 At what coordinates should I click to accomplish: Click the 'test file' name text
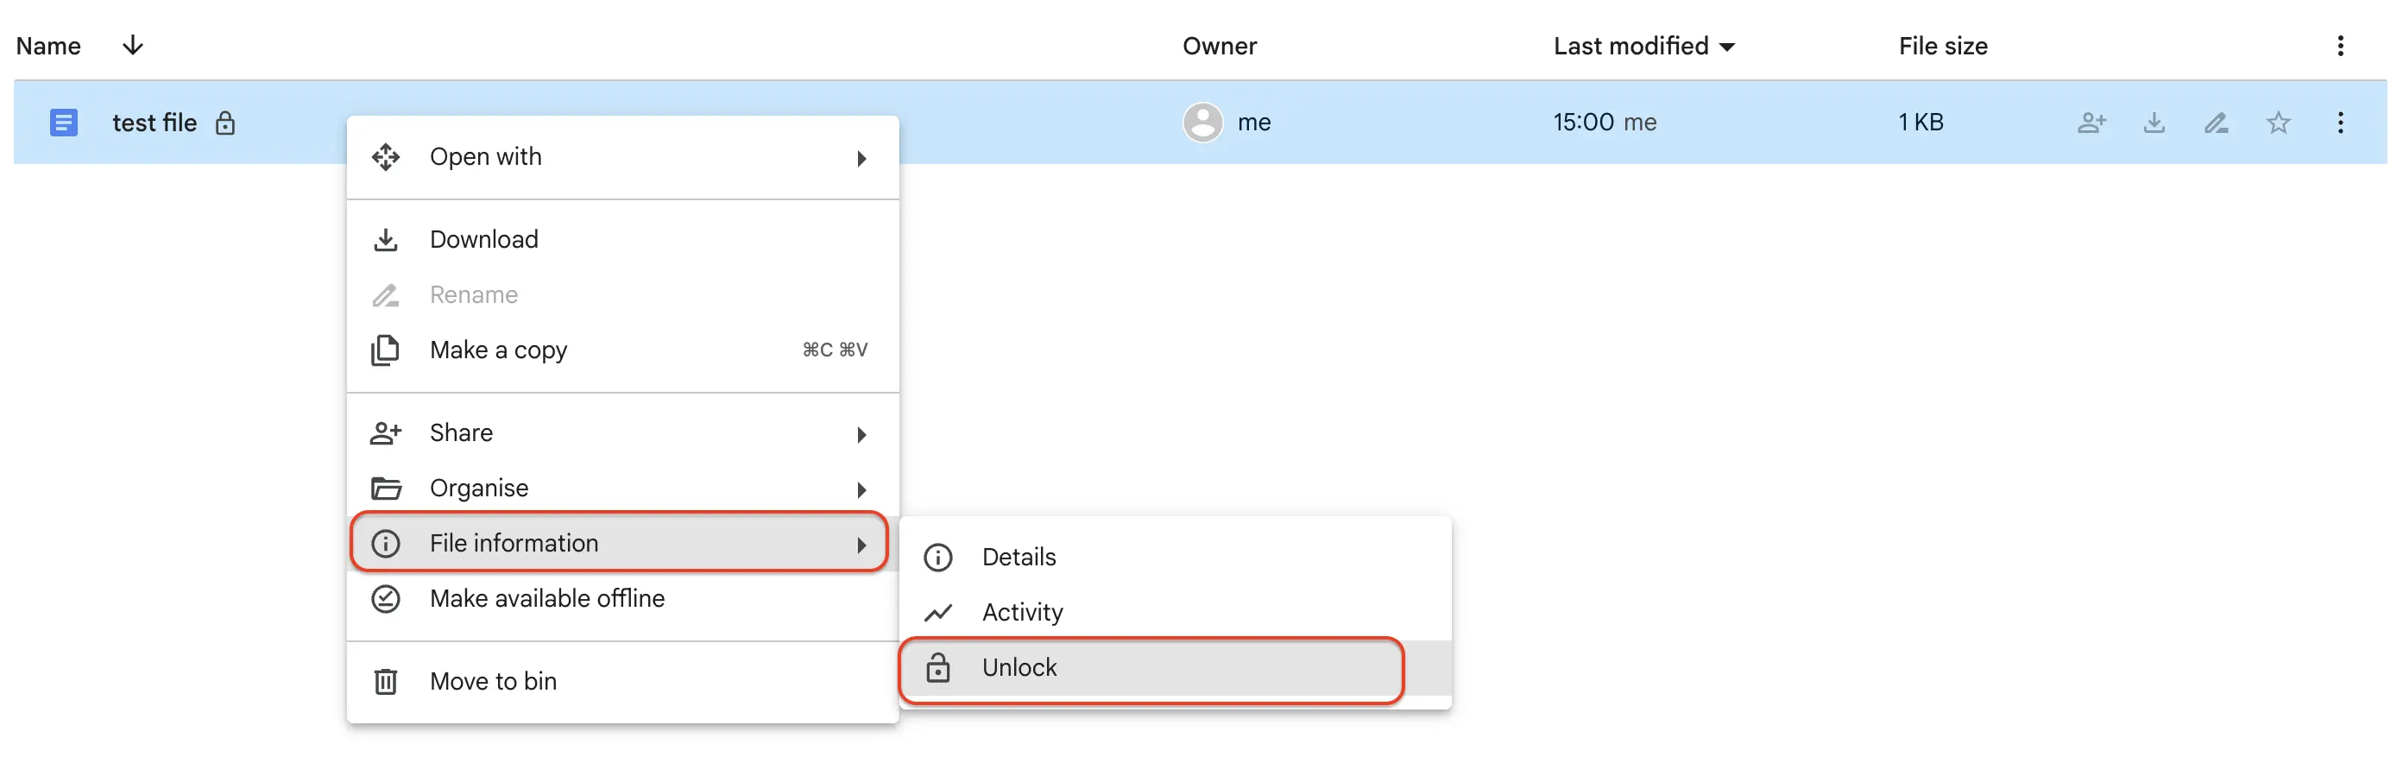coord(154,123)
